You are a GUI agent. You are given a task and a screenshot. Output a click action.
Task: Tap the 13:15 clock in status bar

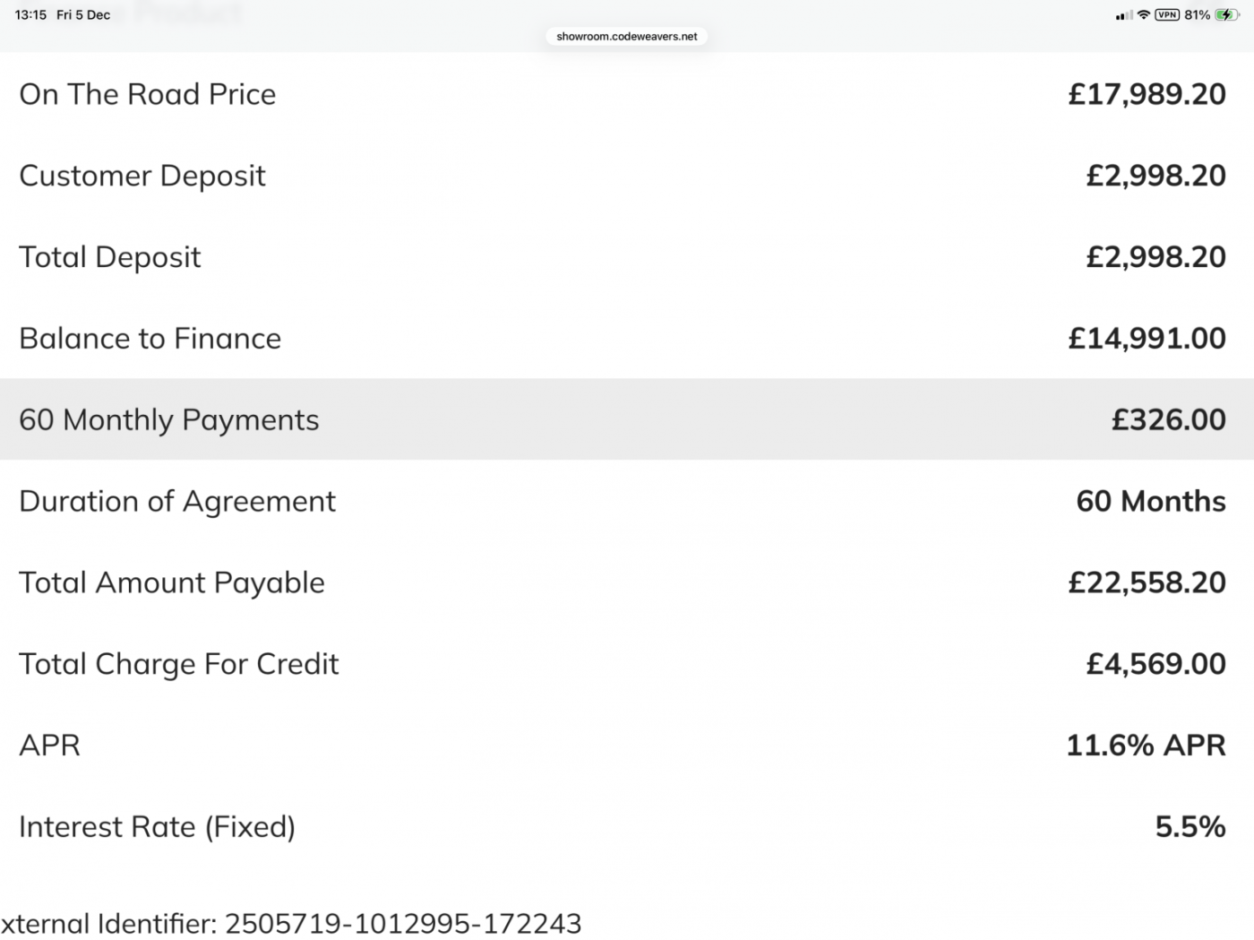pos(30,15)
